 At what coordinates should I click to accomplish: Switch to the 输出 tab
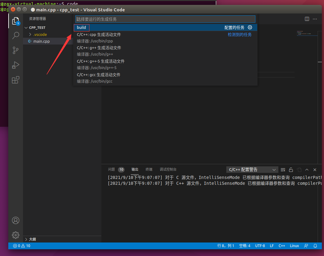[x=135, y=169]
